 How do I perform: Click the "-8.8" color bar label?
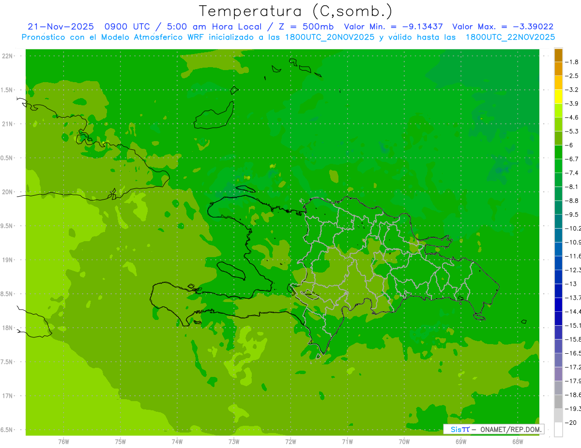pos(572,201)
